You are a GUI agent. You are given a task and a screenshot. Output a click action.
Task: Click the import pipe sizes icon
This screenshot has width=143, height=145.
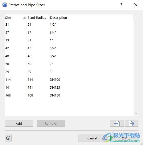pos(117,123)
